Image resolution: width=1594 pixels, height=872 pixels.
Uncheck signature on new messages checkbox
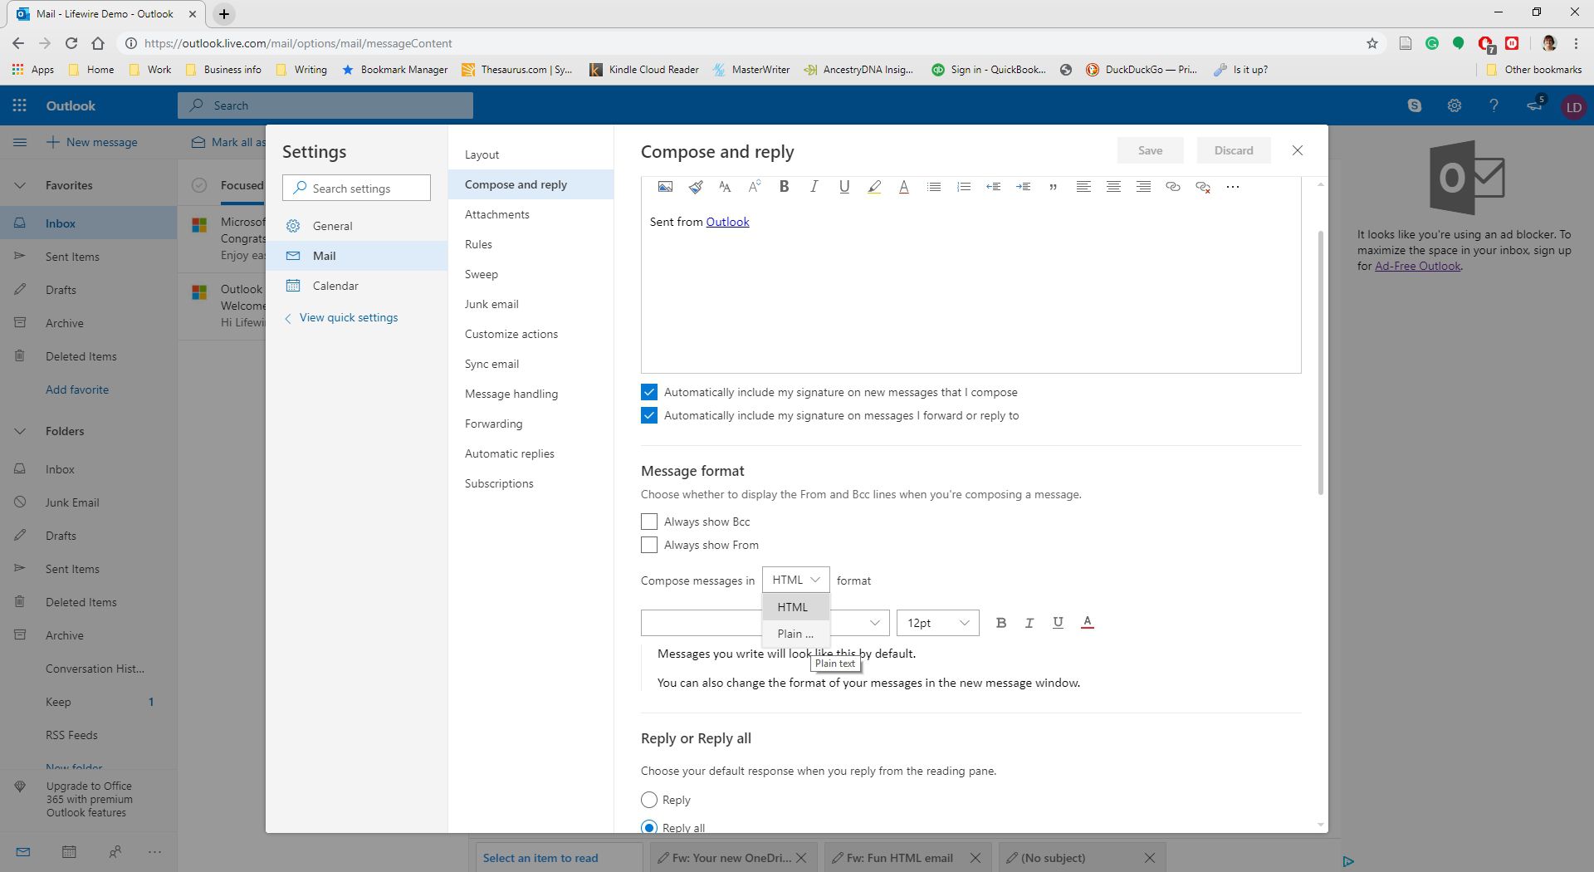pyautogui.click(x=649, y=392)
